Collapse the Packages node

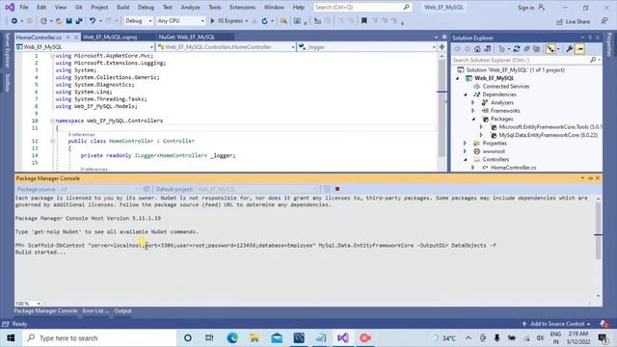point(473,119)
